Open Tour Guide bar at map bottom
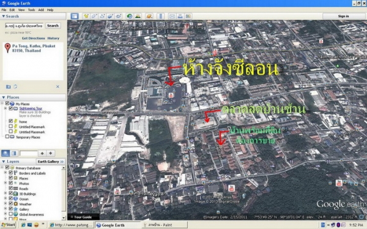The image size is (367, 229). [x=83, y=217]
